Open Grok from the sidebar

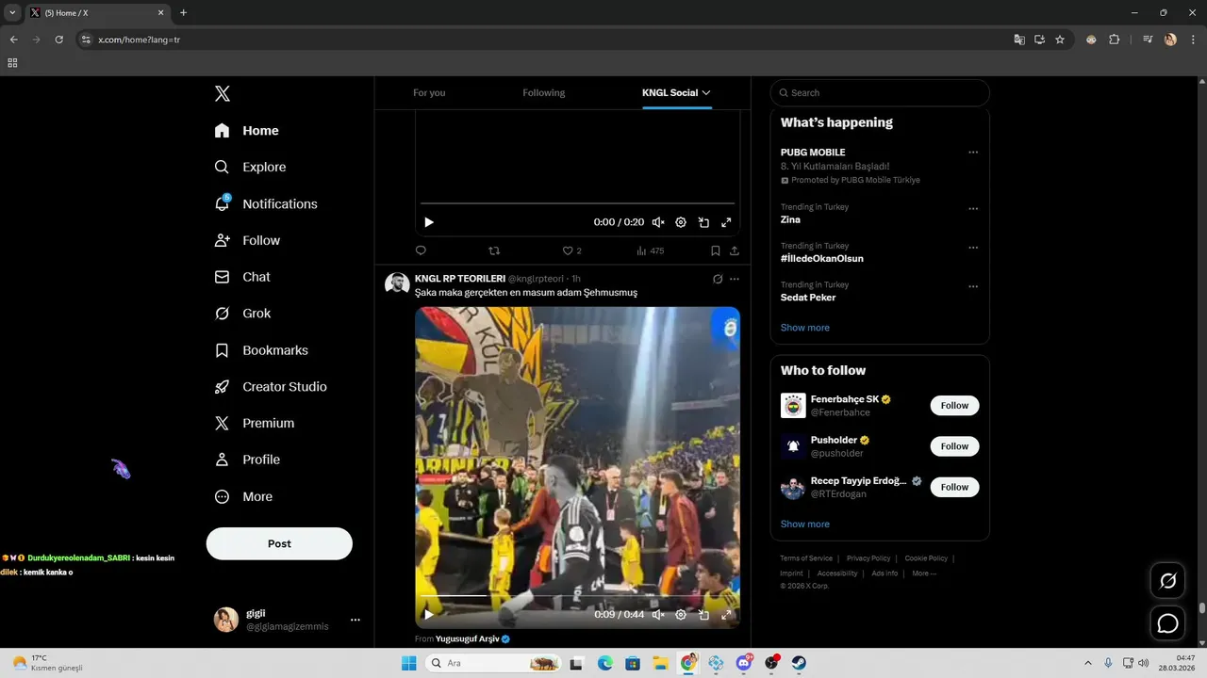coord(243,314)
